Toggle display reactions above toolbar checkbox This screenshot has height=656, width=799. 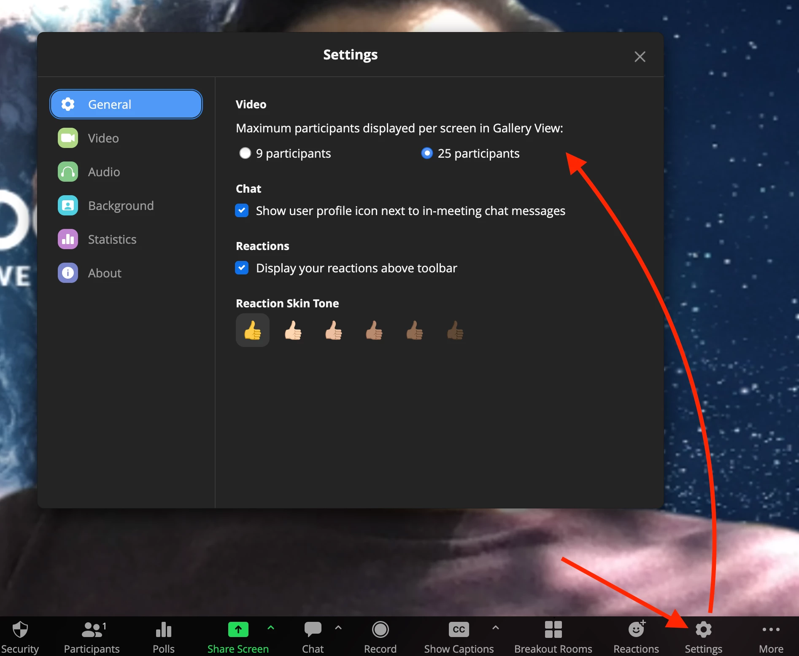(x=242, y=268)
